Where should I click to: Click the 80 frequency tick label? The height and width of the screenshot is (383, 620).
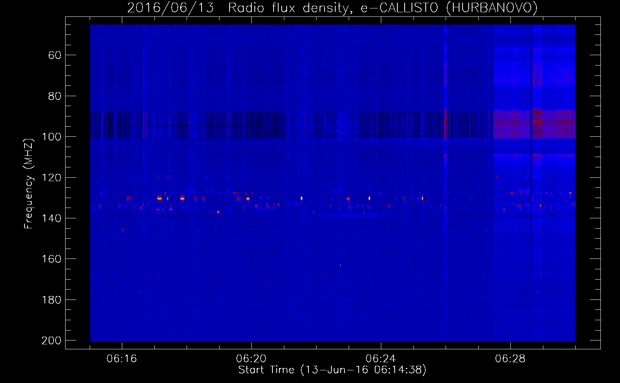55,96
